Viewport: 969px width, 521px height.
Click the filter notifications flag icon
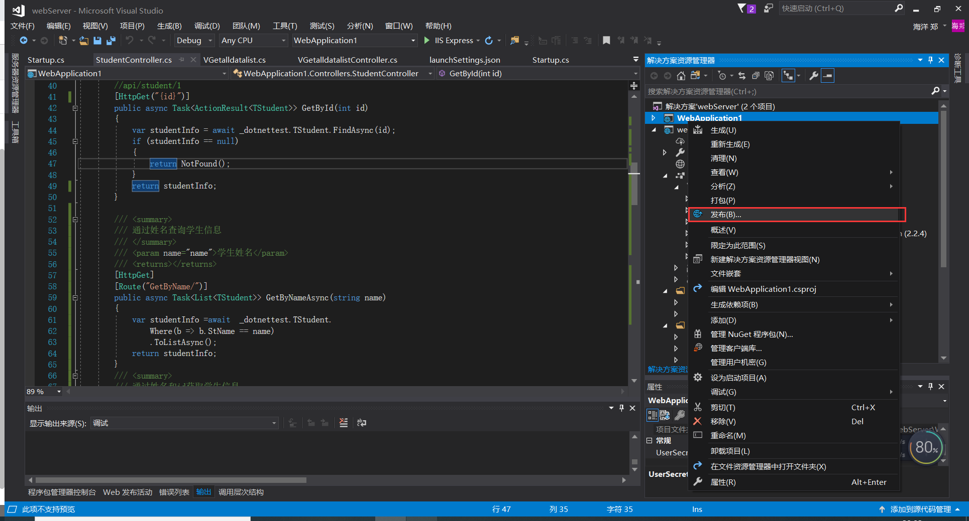pos(742,8)
